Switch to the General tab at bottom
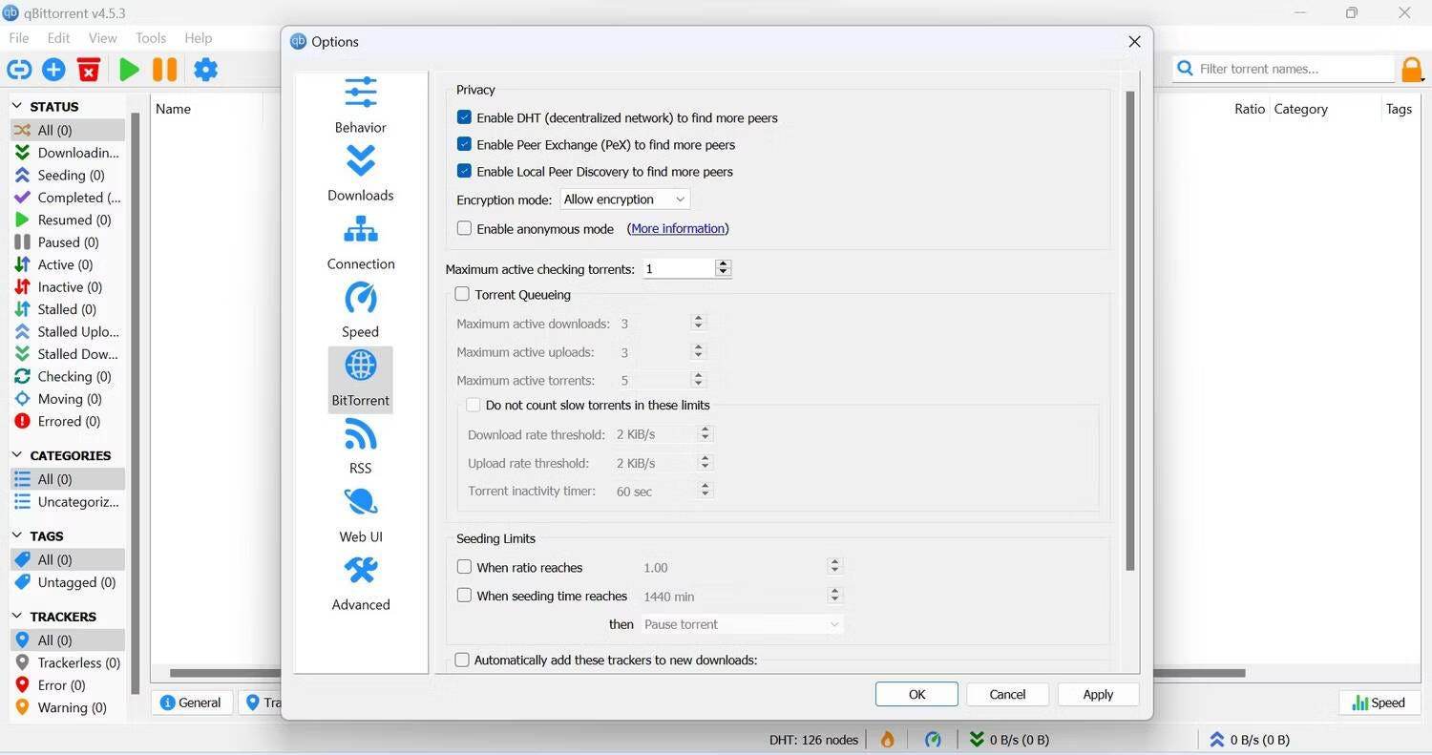1432x755 pixels. [191, 703]
